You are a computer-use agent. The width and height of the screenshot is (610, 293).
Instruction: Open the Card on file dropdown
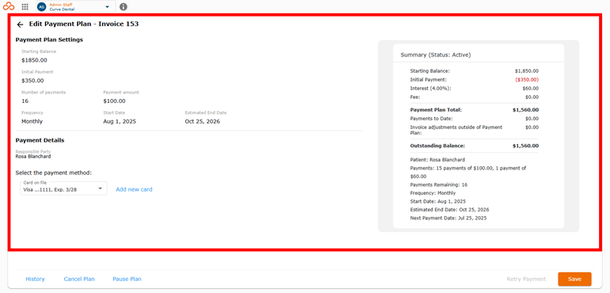[63, 188]
